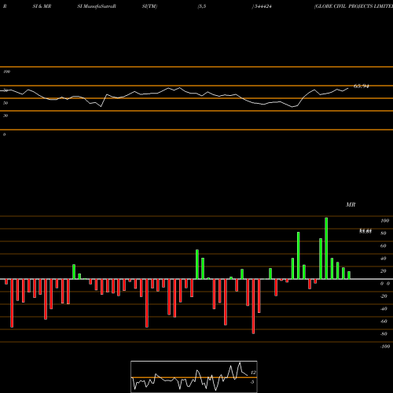This screenshot has width=393, height=393.
Task: Click the RSI axis label "30"
Action: [x=6, y=116]
